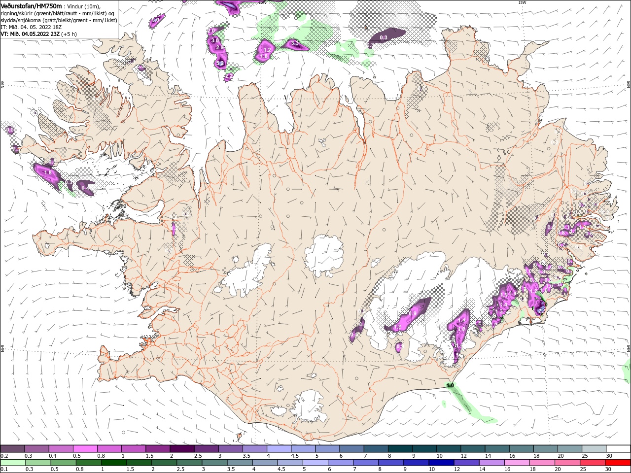Click top-row snow swatch labeled 9
The width and height of the screenshot is (631, 473).
point(424,449)
